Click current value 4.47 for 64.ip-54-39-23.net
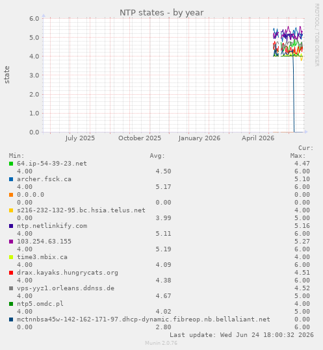323x350 pixels. [x=302, y=164]
